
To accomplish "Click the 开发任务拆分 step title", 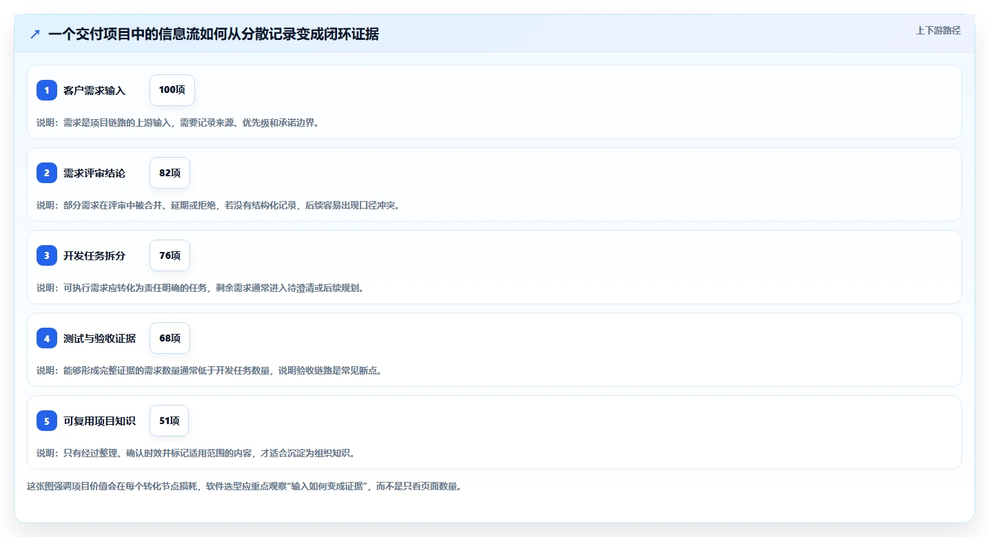I will point(94,255).
